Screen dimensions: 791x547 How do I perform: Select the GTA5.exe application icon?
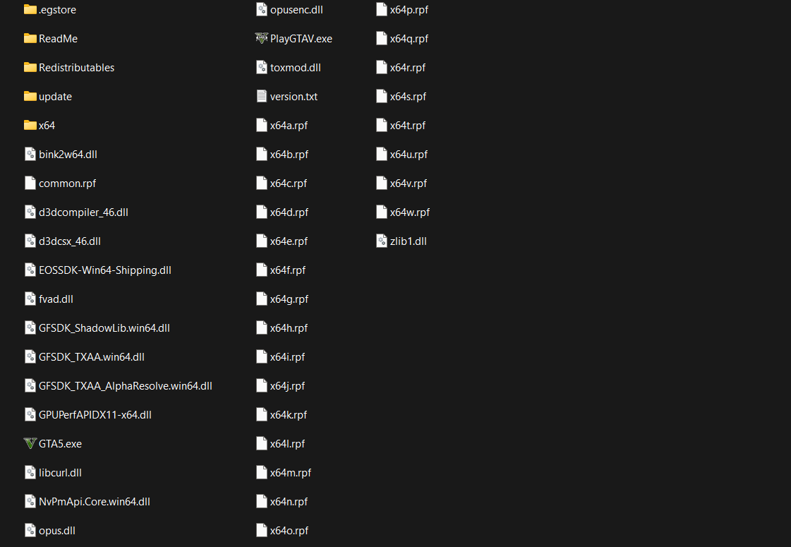(x=30, y=443)
